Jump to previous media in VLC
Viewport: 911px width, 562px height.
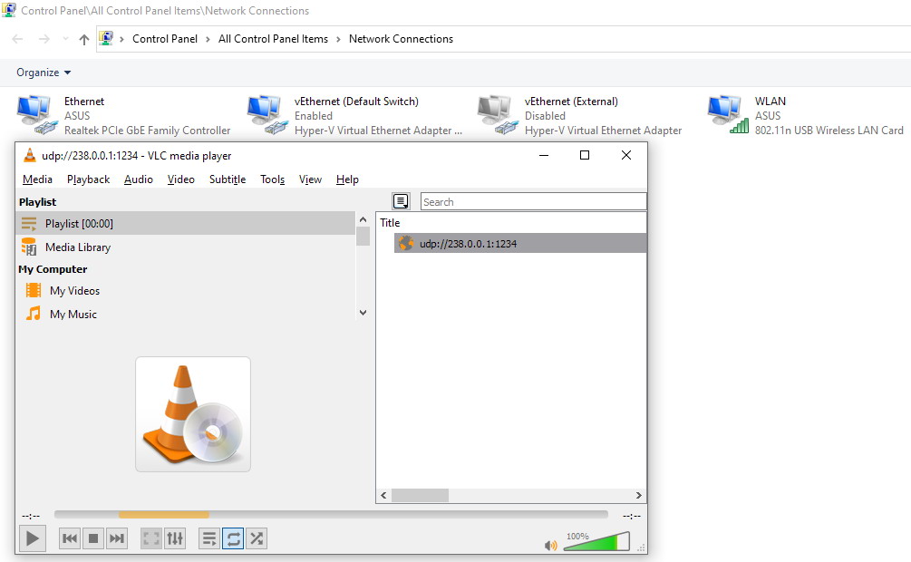pyautogui.click(x=70, y=538)
